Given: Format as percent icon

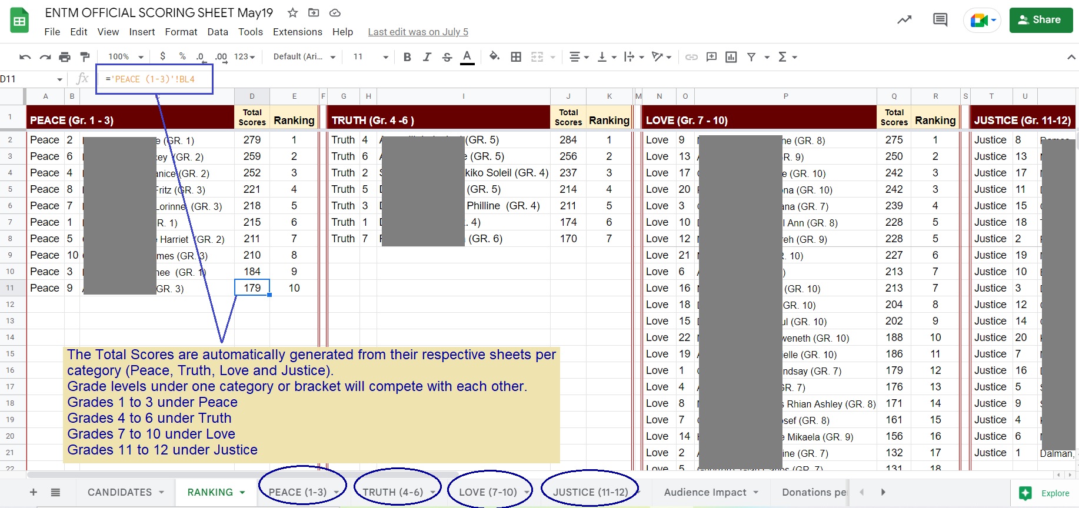Looking at the screenshot, I should tap(182, 56).
